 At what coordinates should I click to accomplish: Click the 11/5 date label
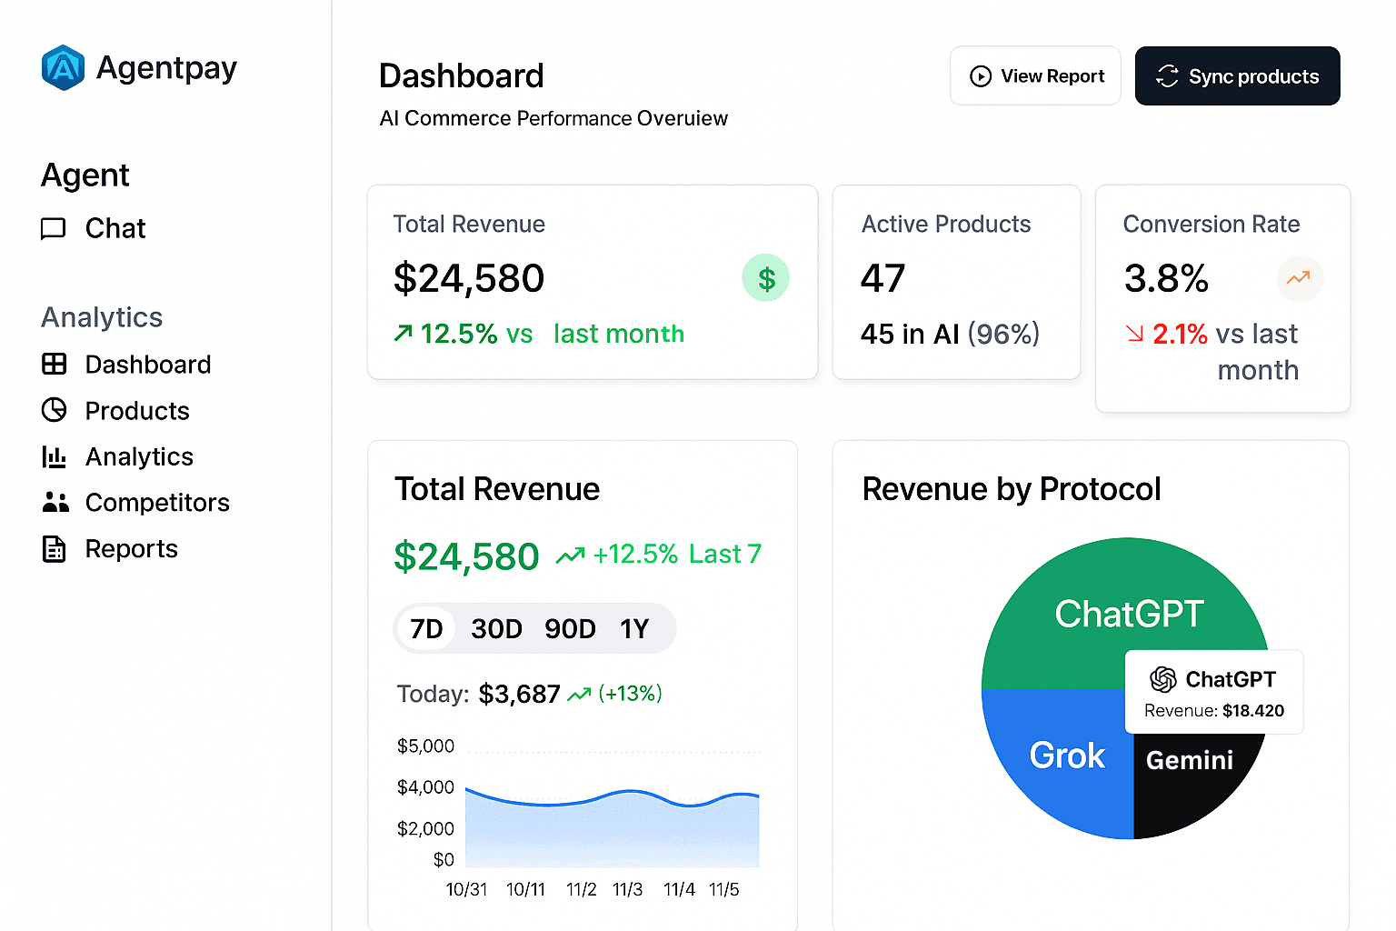(x=724, y=889)
